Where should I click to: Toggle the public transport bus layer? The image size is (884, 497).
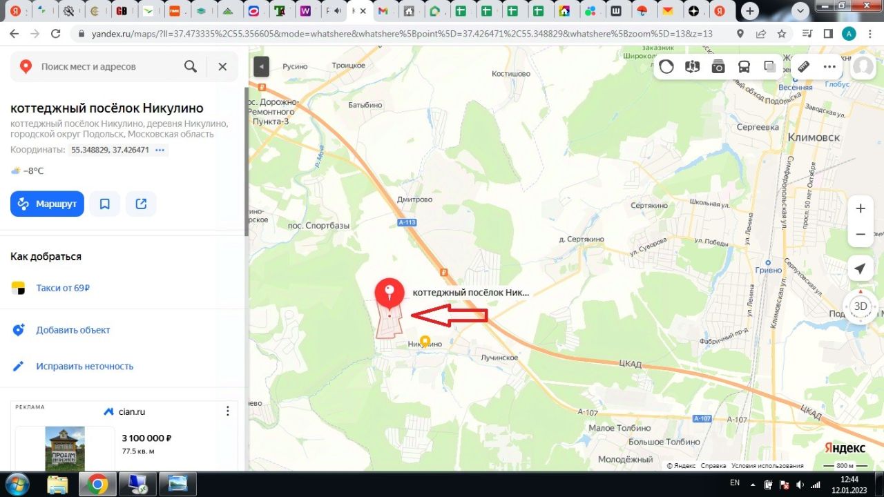(x=744, y=67)
